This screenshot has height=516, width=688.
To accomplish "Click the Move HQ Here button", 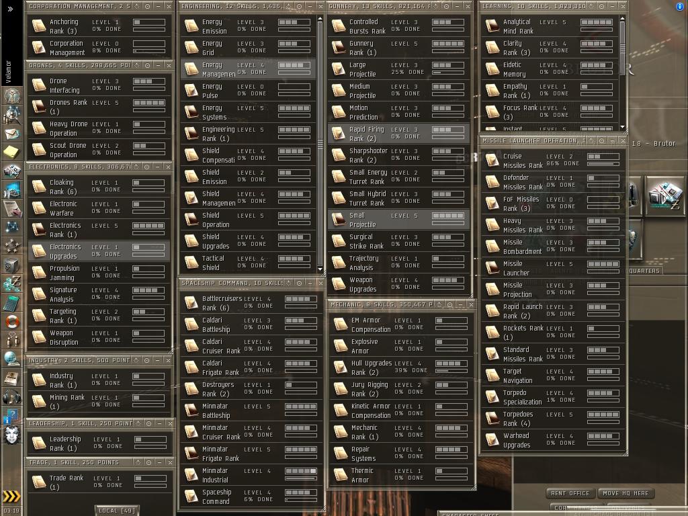I will (x=626, y=493).
